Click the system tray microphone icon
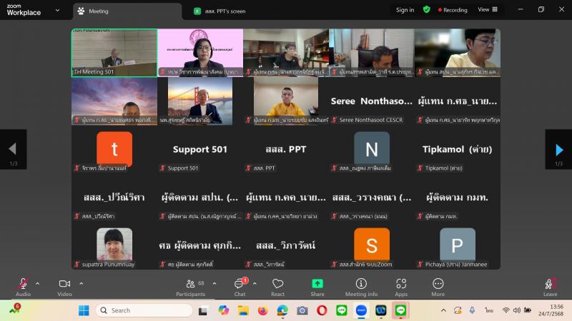572x321 pixels. click(472, 310)
